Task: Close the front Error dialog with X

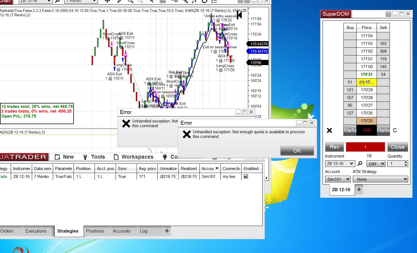Action: tap(312, 123)
